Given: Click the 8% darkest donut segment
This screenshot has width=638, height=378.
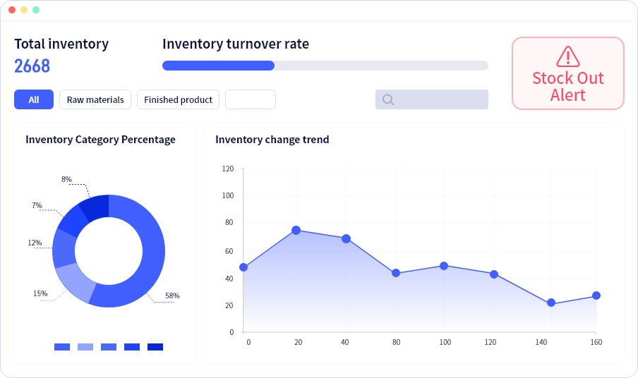Looking at the screenshot, I should (x=96, y=207).
